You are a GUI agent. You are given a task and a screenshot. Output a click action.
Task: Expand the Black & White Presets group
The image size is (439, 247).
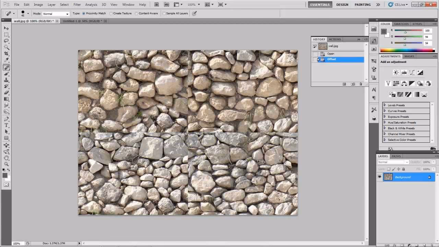[384, 128]
